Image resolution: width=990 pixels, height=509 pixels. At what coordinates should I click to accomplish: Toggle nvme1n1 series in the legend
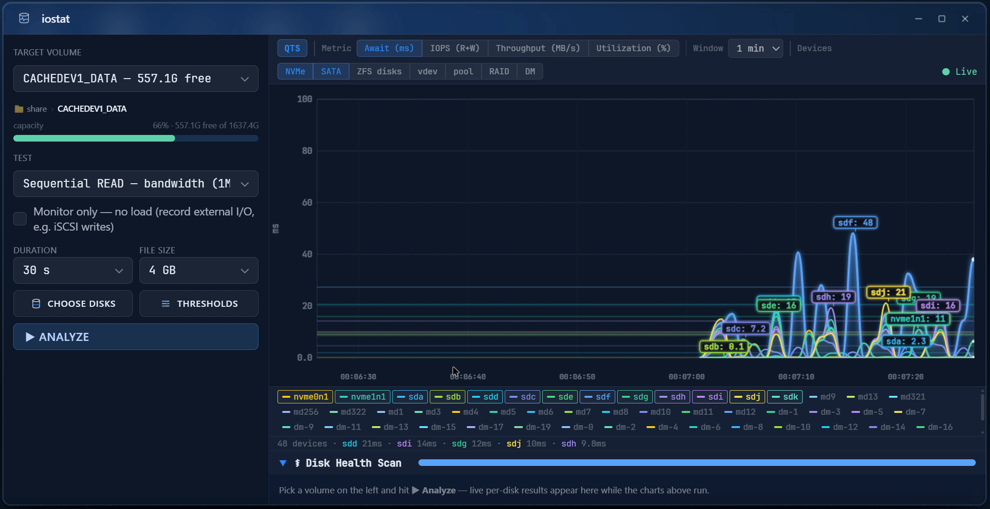(362, 397)
